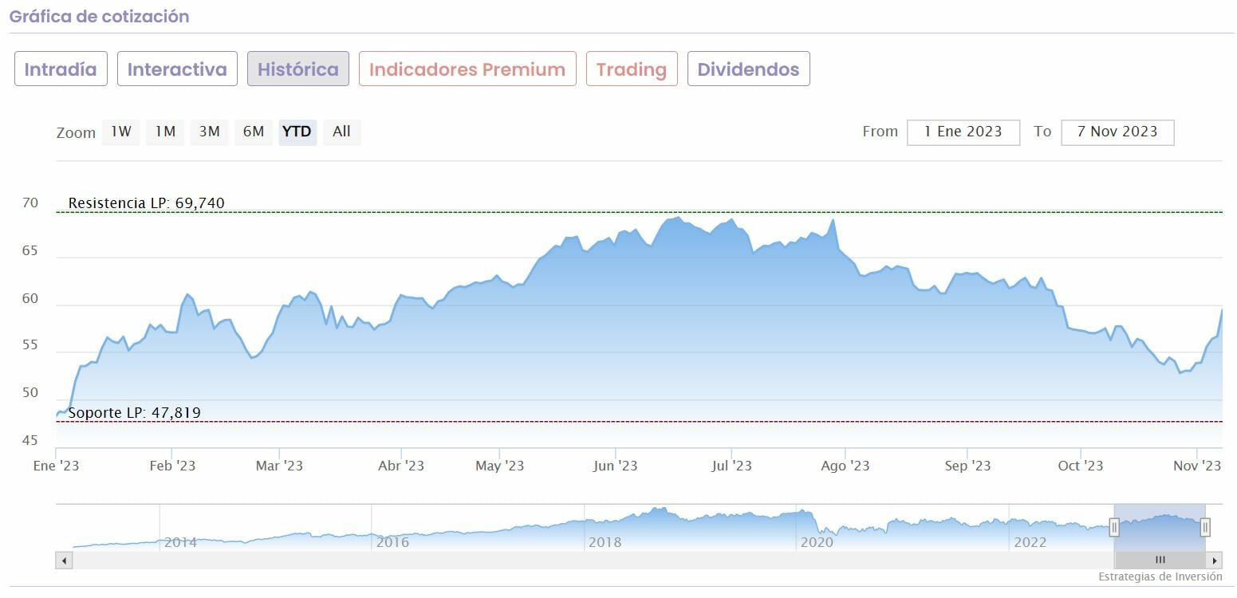Show the Dividendos tab
1237x598 pixels.
748,69
